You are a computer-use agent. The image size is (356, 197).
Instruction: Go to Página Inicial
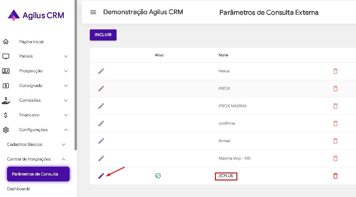[x=31, y=42]
